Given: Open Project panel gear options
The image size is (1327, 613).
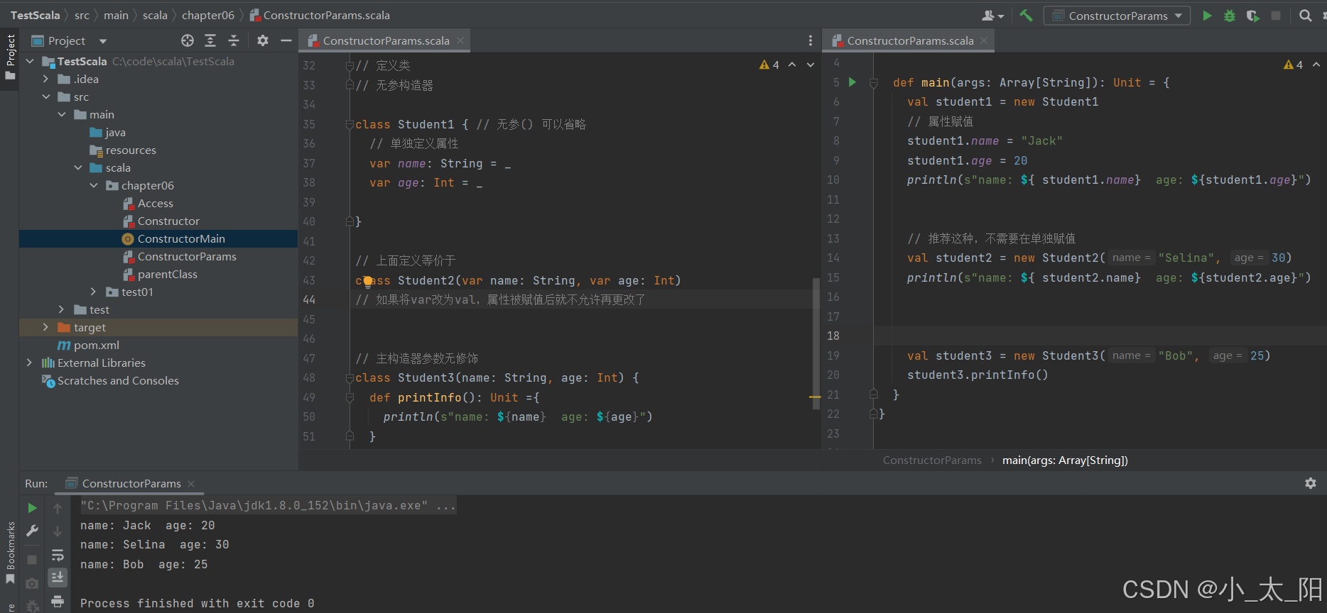Looking at the screenshot, I should (x=263, y=40).
